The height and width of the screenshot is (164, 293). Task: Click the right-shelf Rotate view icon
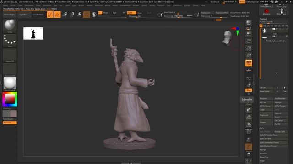(249, 124)
